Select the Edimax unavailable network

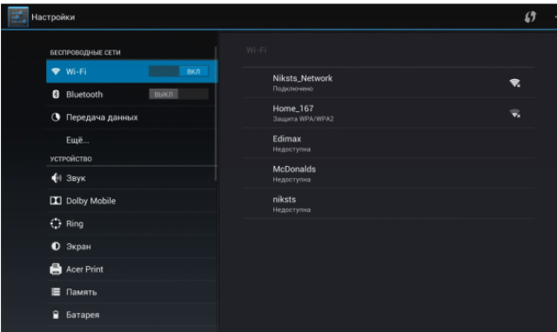(389, 143)
